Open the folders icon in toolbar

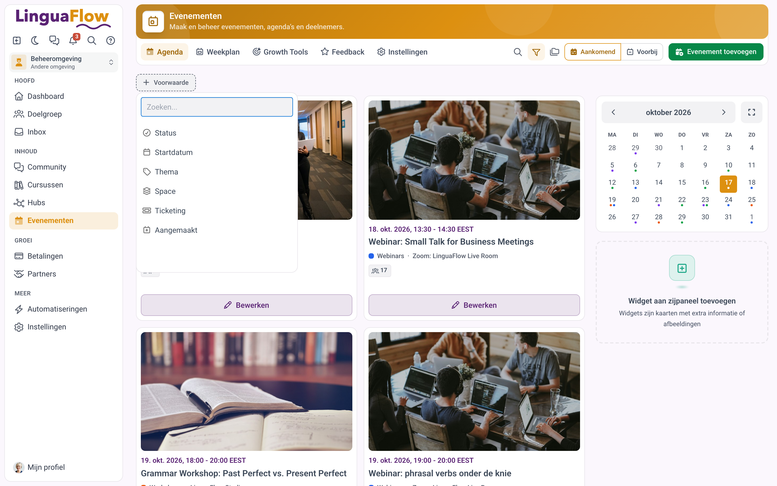point(554,52)
